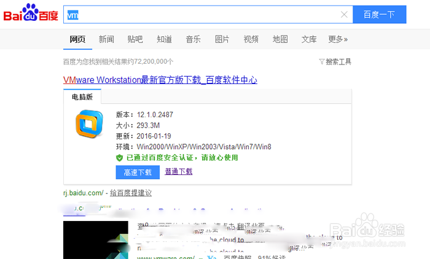Click the 百度一下 search button

click(379, 14)
